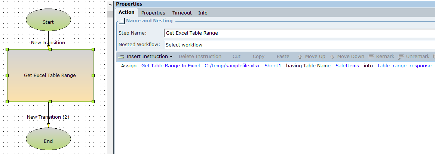
Task: Edit the SaleItems table name link
Action: [347, 66]
